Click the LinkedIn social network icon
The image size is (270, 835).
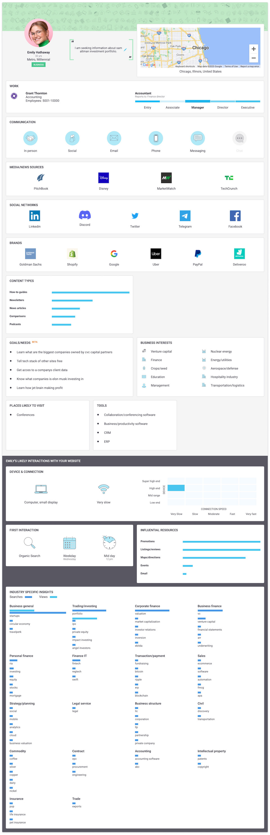pyautogui.click(x=34, y=216)
